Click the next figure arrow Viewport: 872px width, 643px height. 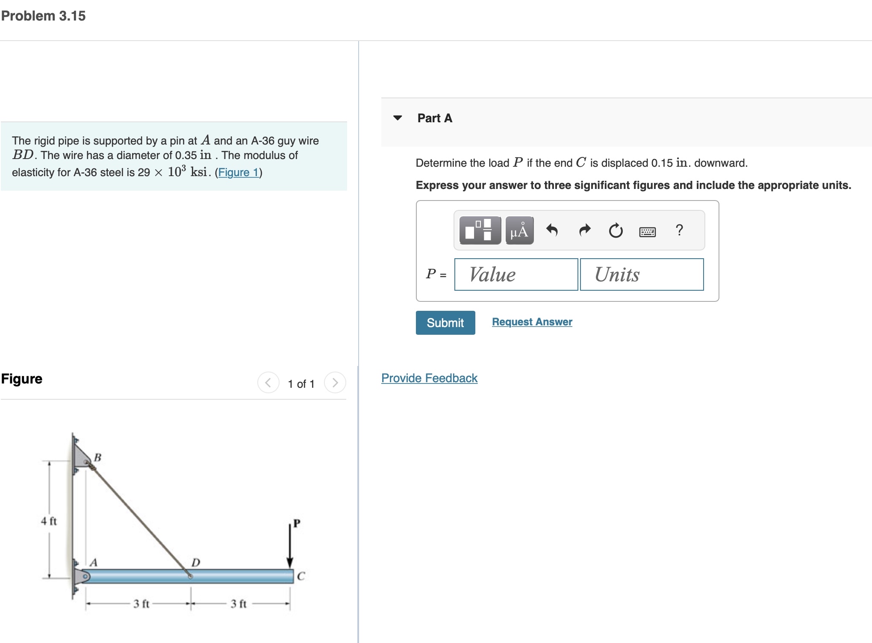click(x=336, y=383)
